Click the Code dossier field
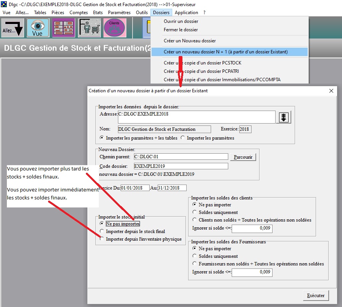Viewport: 342px width, 307px height. 181,166
